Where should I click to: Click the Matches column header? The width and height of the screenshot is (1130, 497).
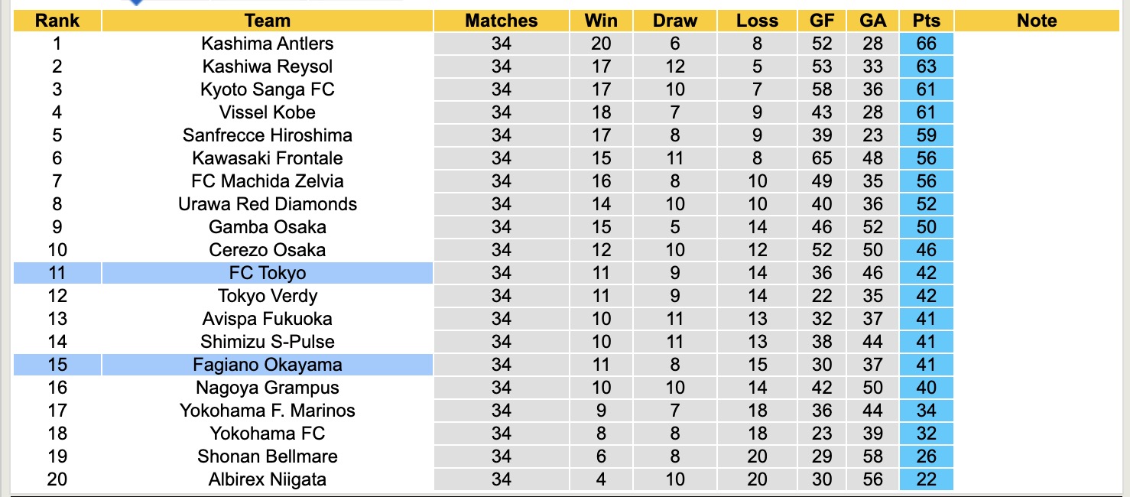[x=502, y=21]
